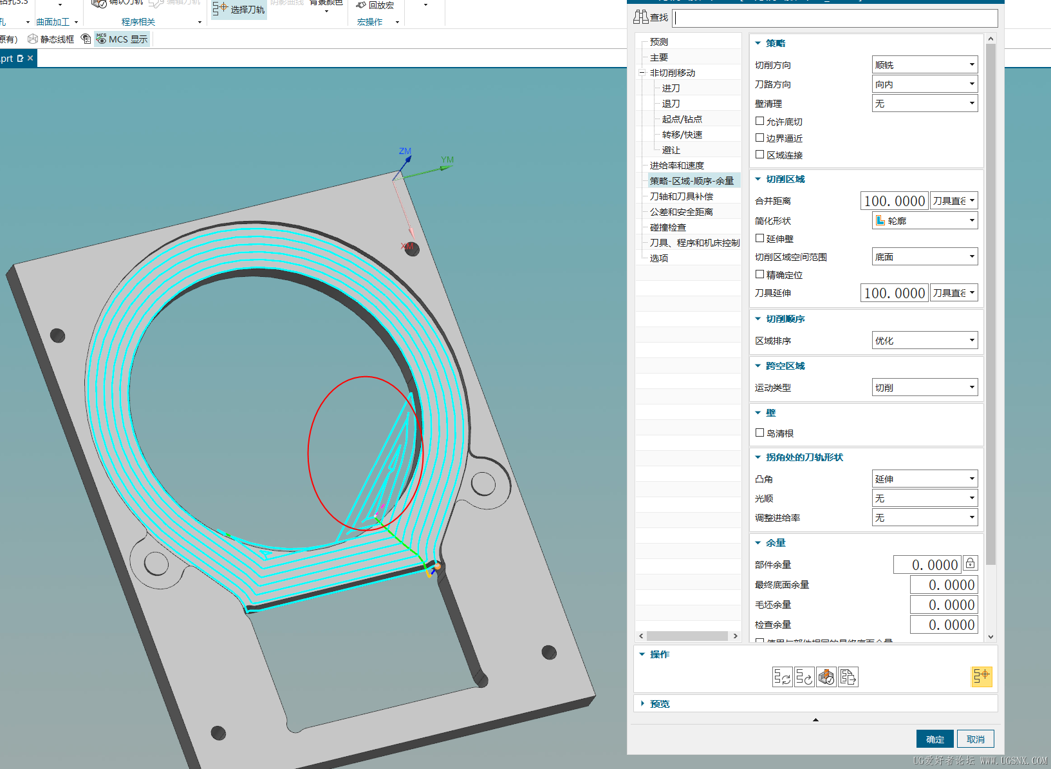This screenshot has height=769, width=1051.
Task: Collapse the 非切削移动 tree node
Action: click(x=642, y=73)
